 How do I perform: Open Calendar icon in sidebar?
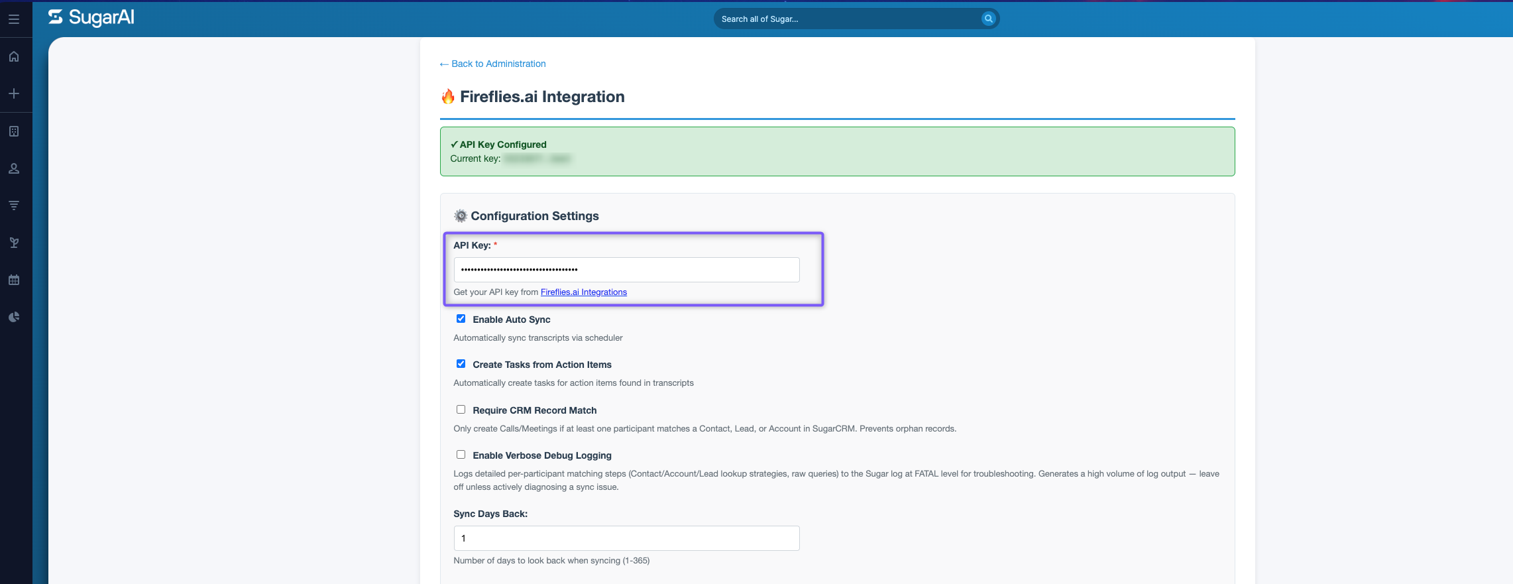click(14, 280)
